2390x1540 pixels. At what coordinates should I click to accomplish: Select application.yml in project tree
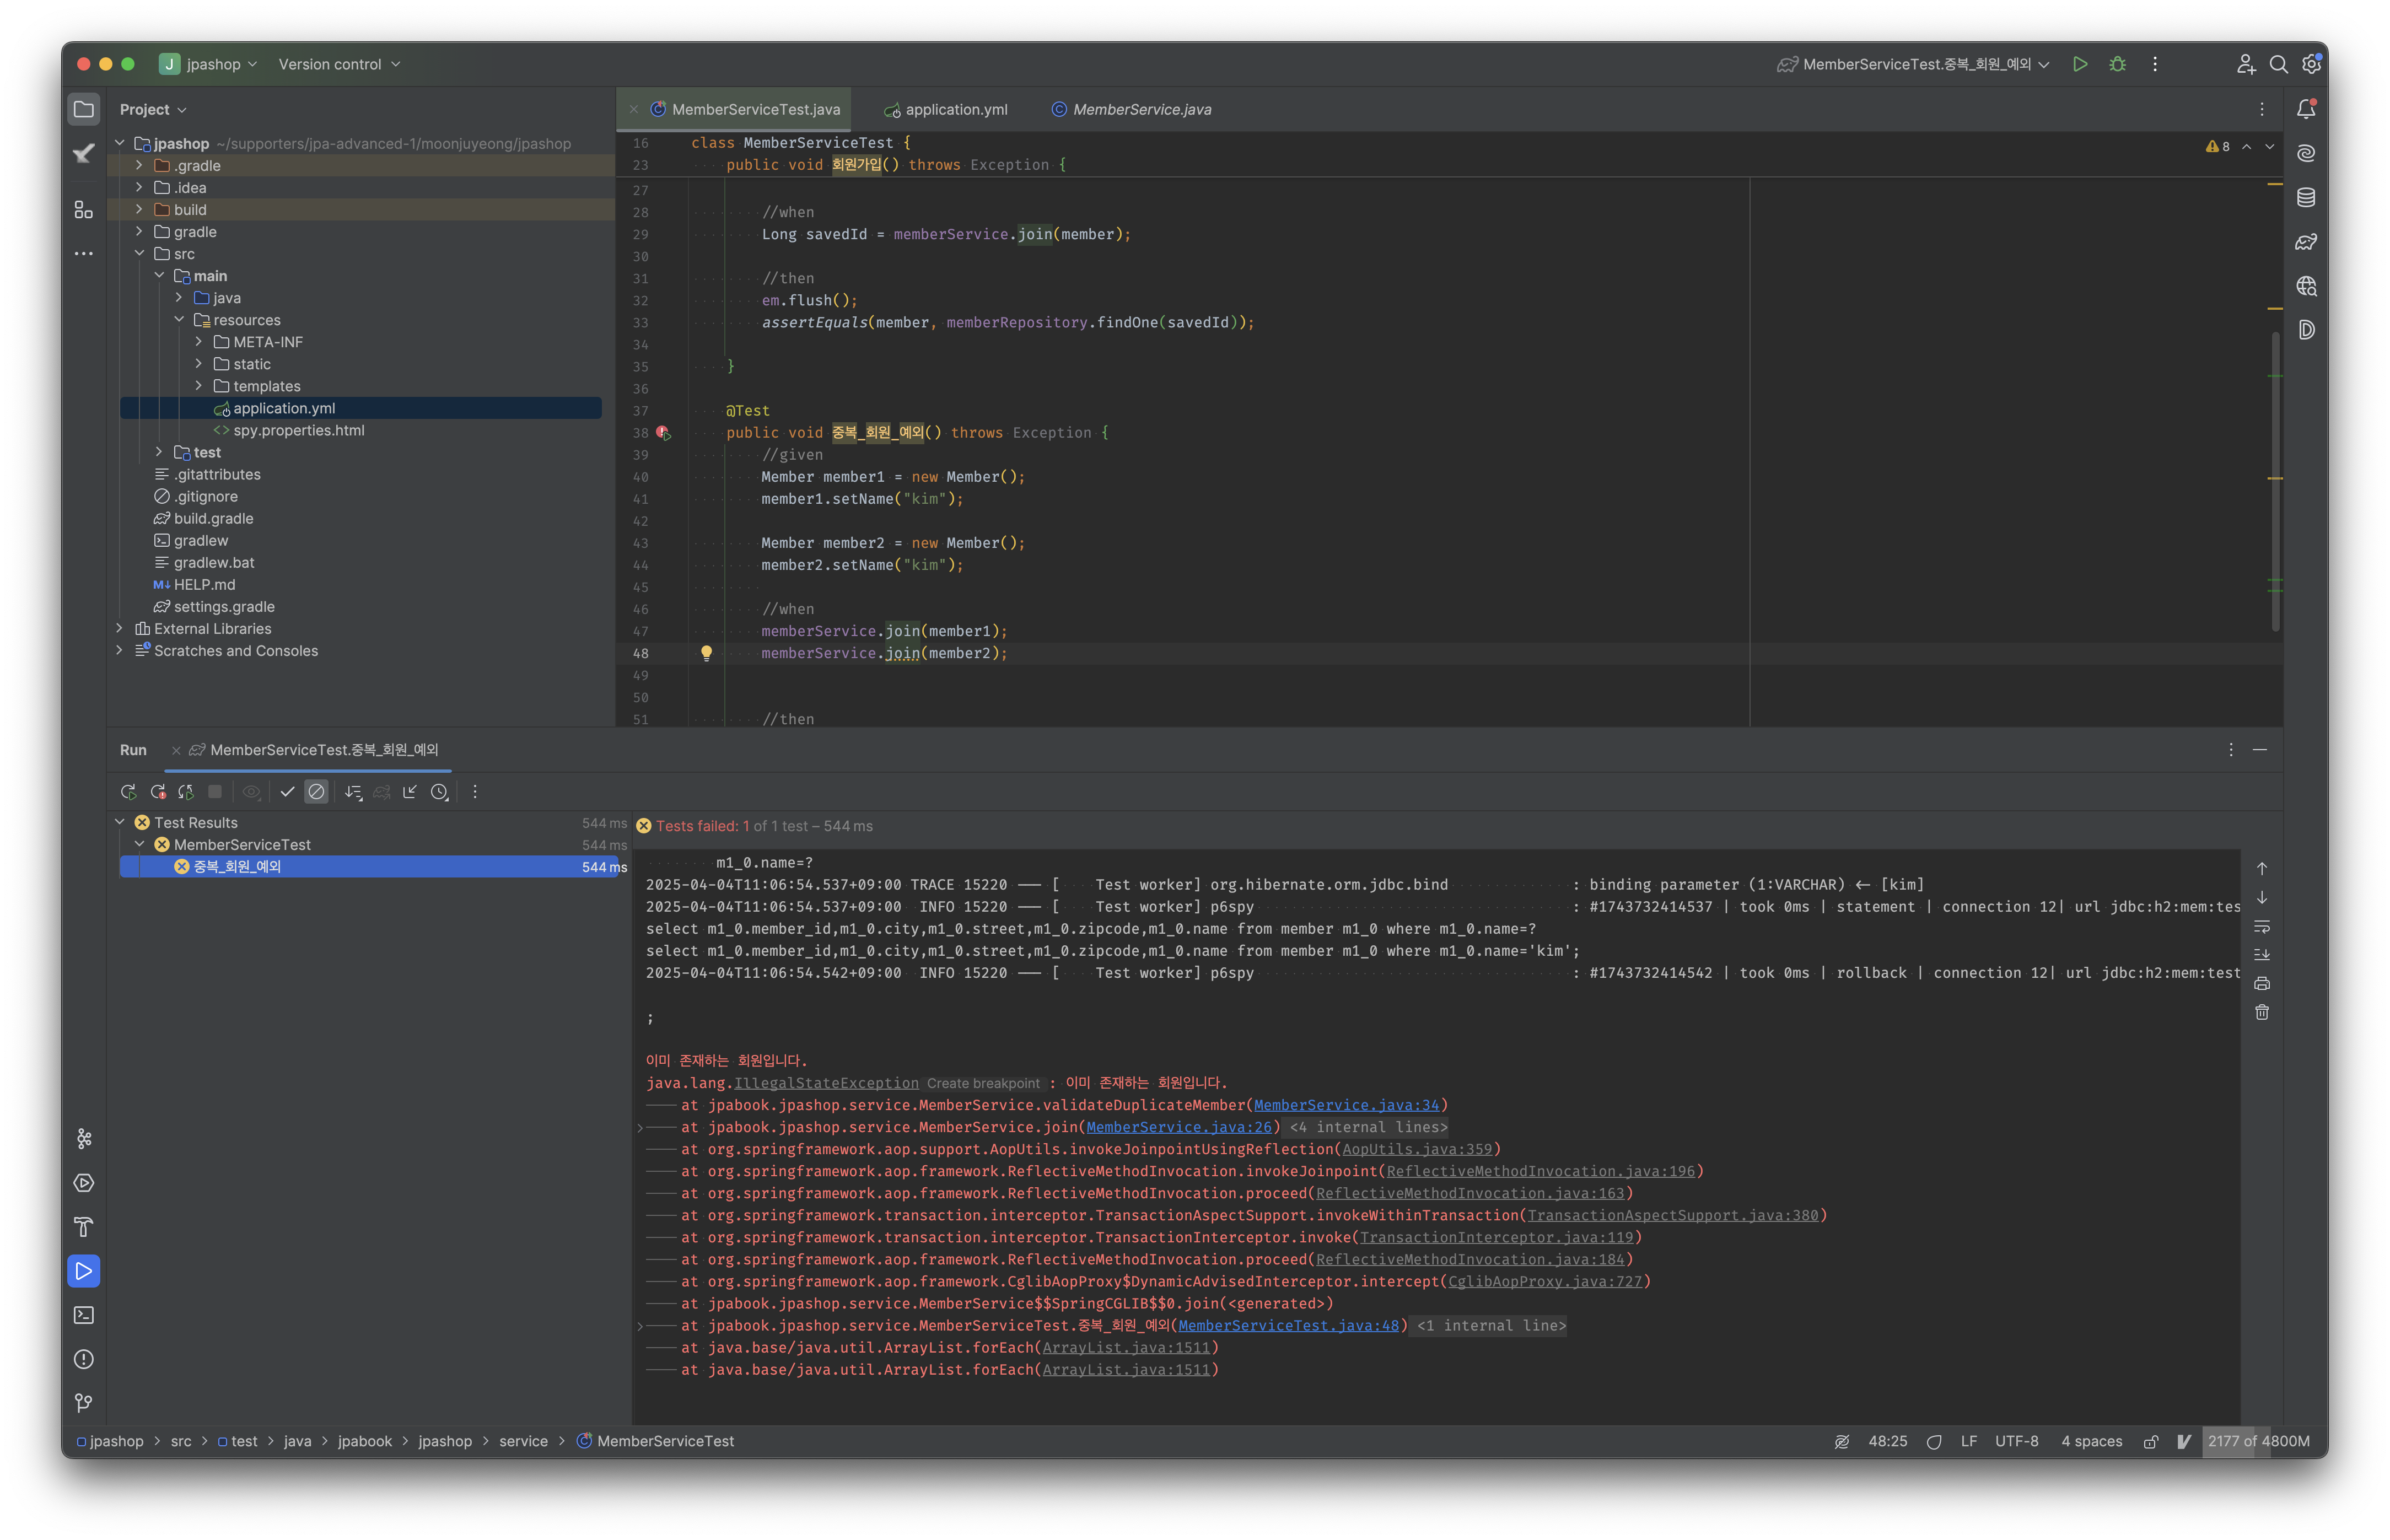click(x=360, y=408)
